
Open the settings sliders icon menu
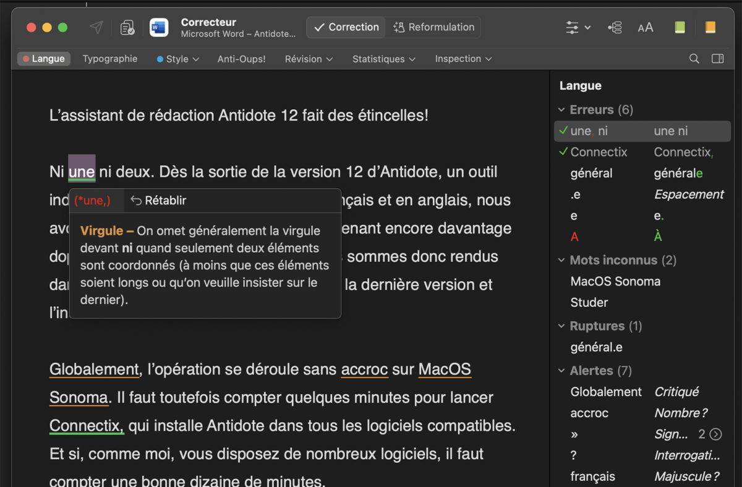click(578, 27)
